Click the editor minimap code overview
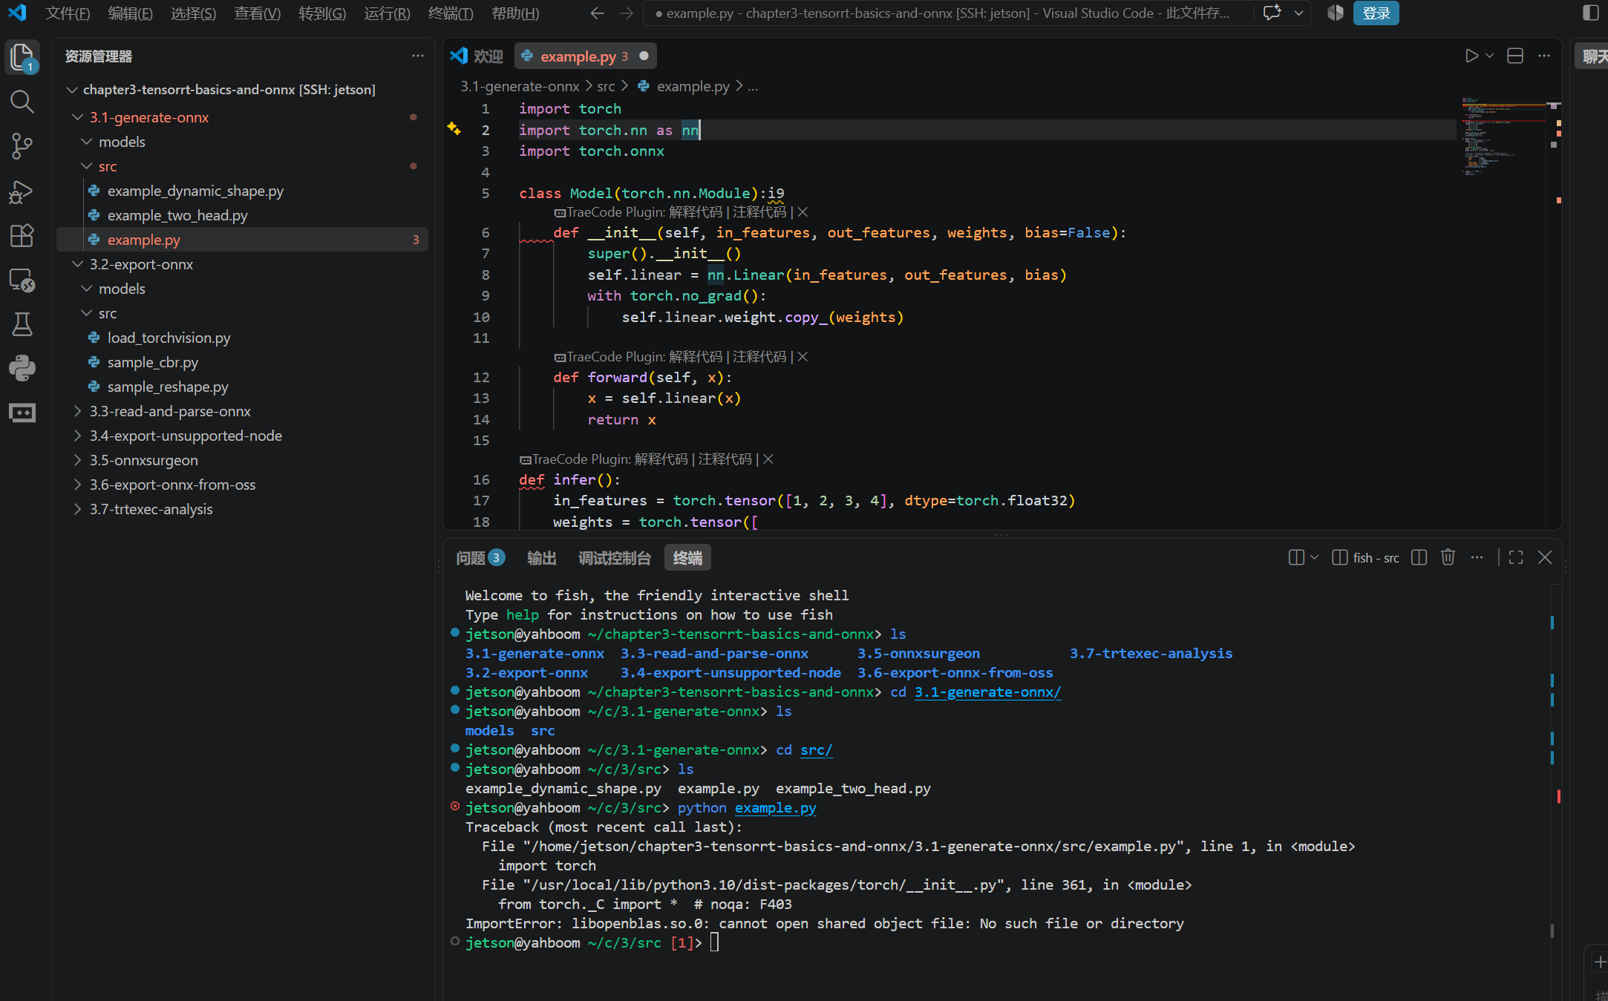Image resolution: width=1608 pixels, height=1001 pixels. click(1503, 136)
